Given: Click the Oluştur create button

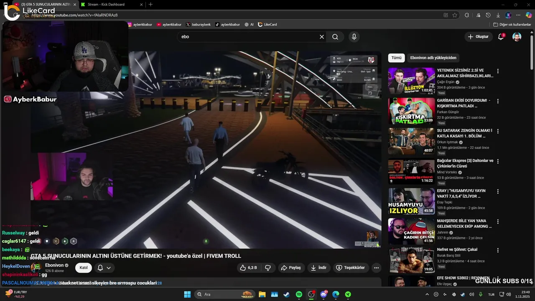Looking at the screenshot, I should tap(478, 37).
